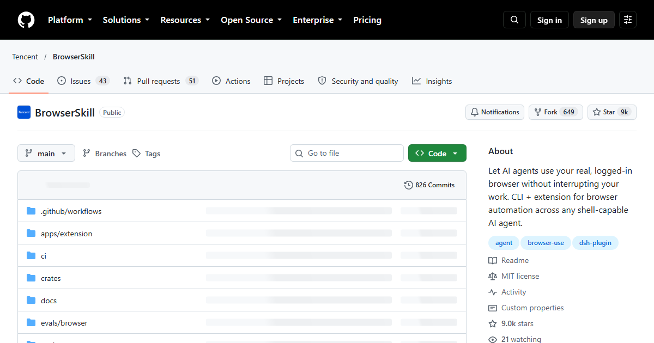Expand the Resources dropdown menu
654x343 pixels.
pyautogui.click(x=185, y=20)
